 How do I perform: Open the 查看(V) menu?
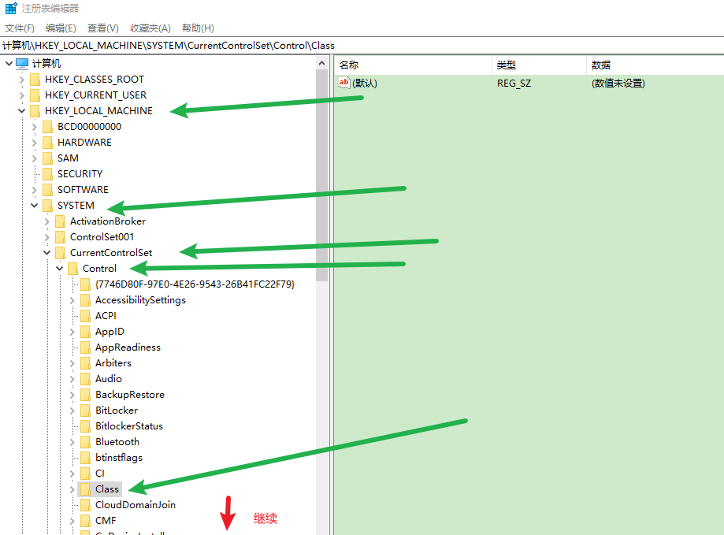(x=102, y=28)
